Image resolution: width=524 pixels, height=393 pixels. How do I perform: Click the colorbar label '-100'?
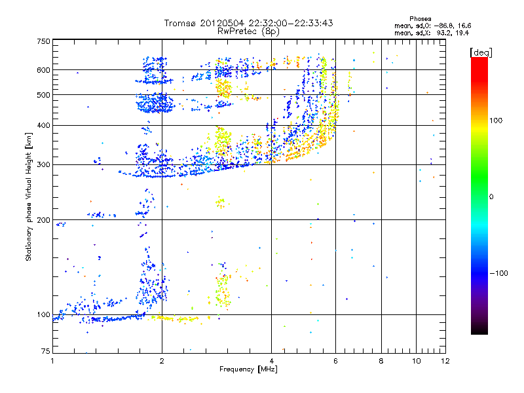pos(498,273)
